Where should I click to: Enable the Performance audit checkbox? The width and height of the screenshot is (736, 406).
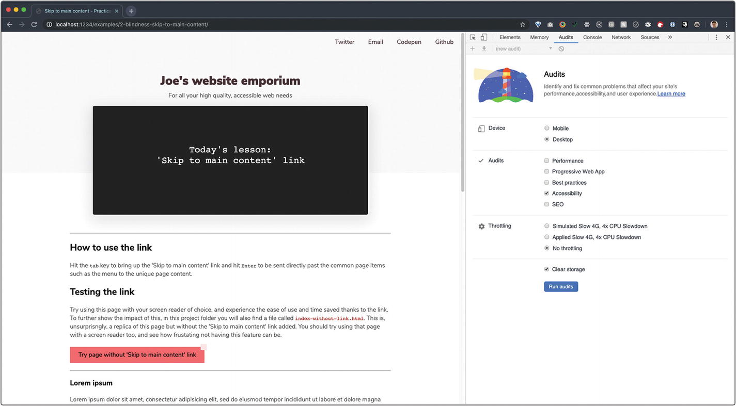(x=546, y=161)
